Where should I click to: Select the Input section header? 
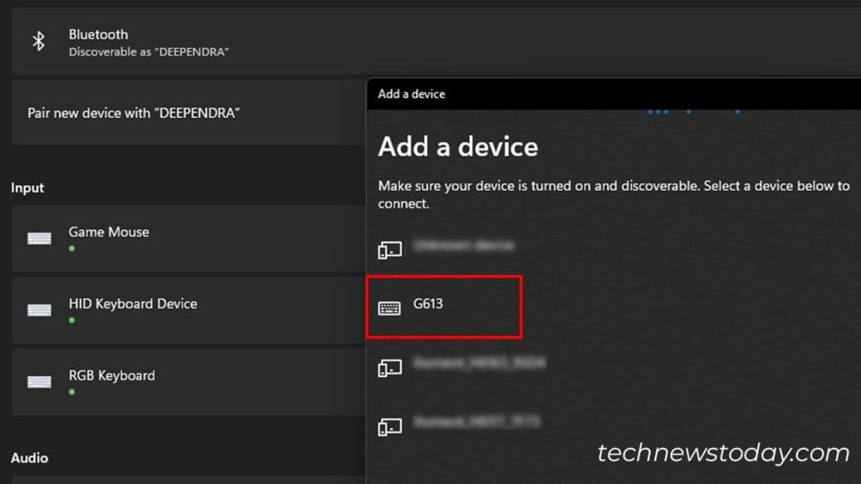tap(28, 187)
